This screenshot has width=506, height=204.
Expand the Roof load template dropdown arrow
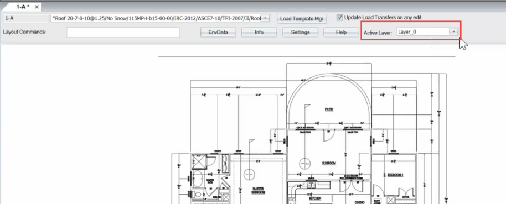(x=265, y=18)
